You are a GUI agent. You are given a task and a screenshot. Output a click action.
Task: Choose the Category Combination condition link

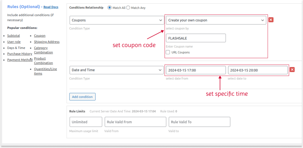(x=43, y=50)
